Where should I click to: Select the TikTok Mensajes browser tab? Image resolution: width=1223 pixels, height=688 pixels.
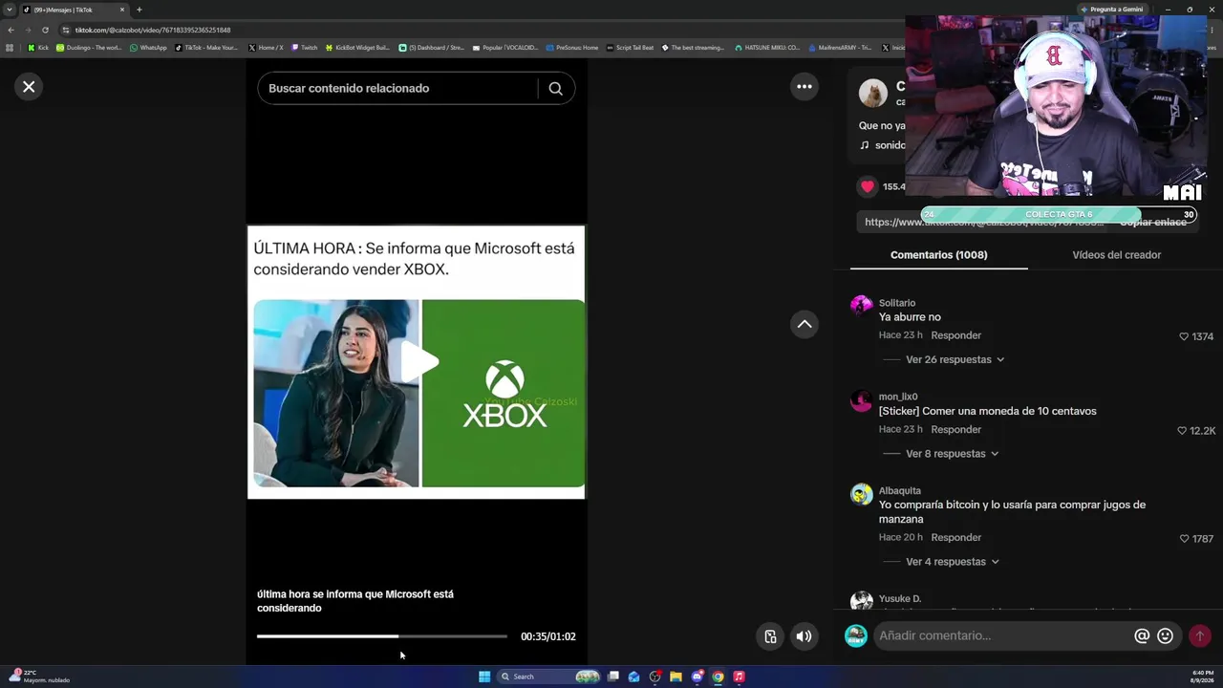click(x=72, y=10)
